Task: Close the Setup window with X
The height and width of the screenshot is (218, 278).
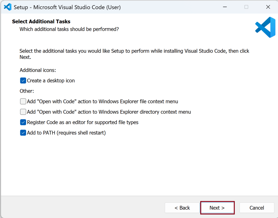Action: click(268, 7)
